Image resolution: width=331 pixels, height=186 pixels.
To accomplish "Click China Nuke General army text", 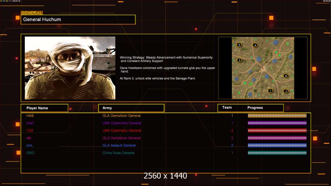I will [x=118, y=153].
